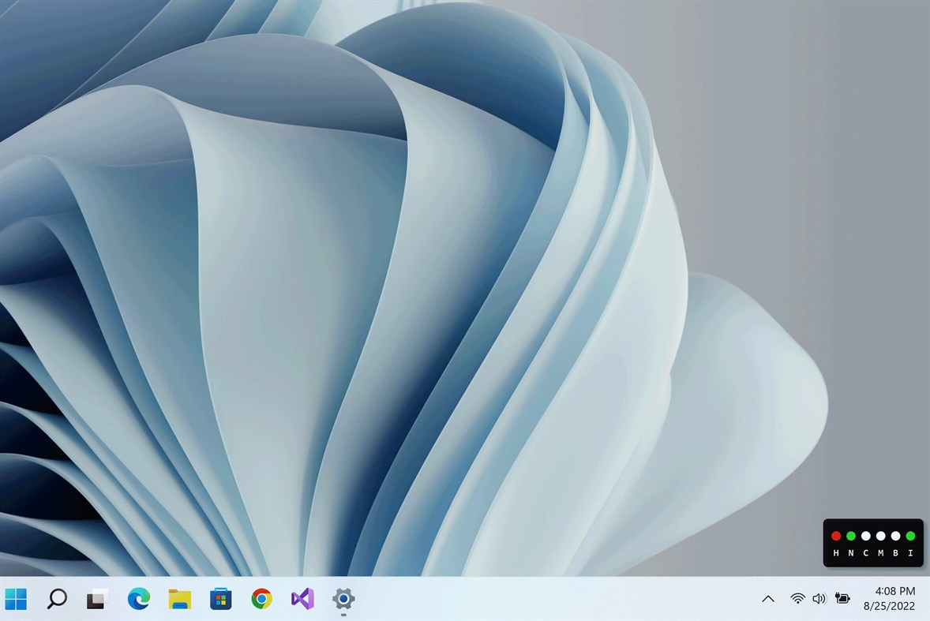Open Visual Studio
Screen dimensions: 930x621
pyautogui.click(x=302, y=600)
